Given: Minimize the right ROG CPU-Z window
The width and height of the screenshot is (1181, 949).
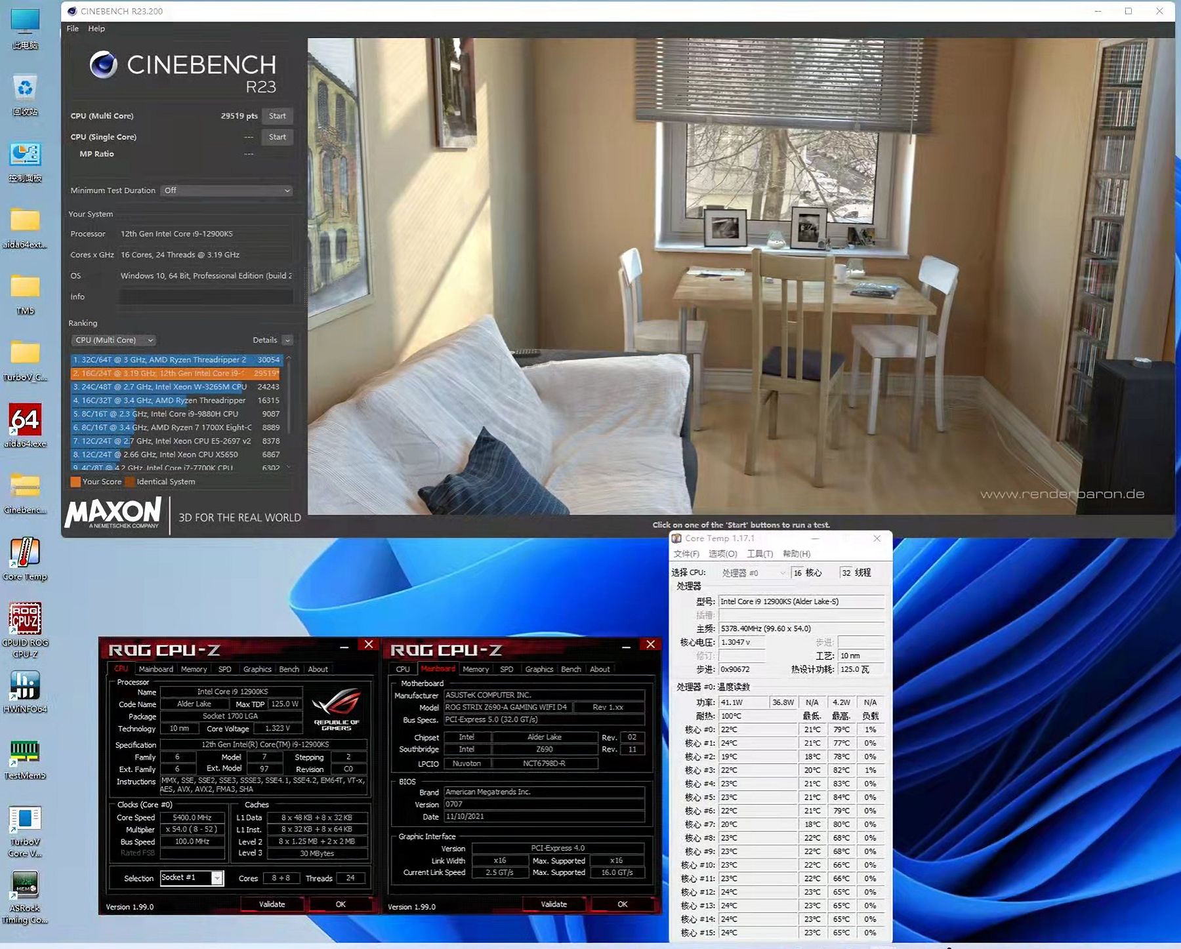Looking at the screenshot, I should (x=627, y=647).
